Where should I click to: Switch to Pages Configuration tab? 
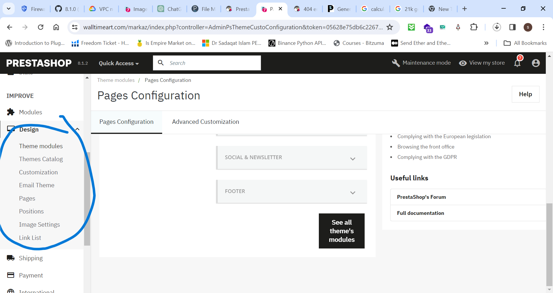coord(126,122)
